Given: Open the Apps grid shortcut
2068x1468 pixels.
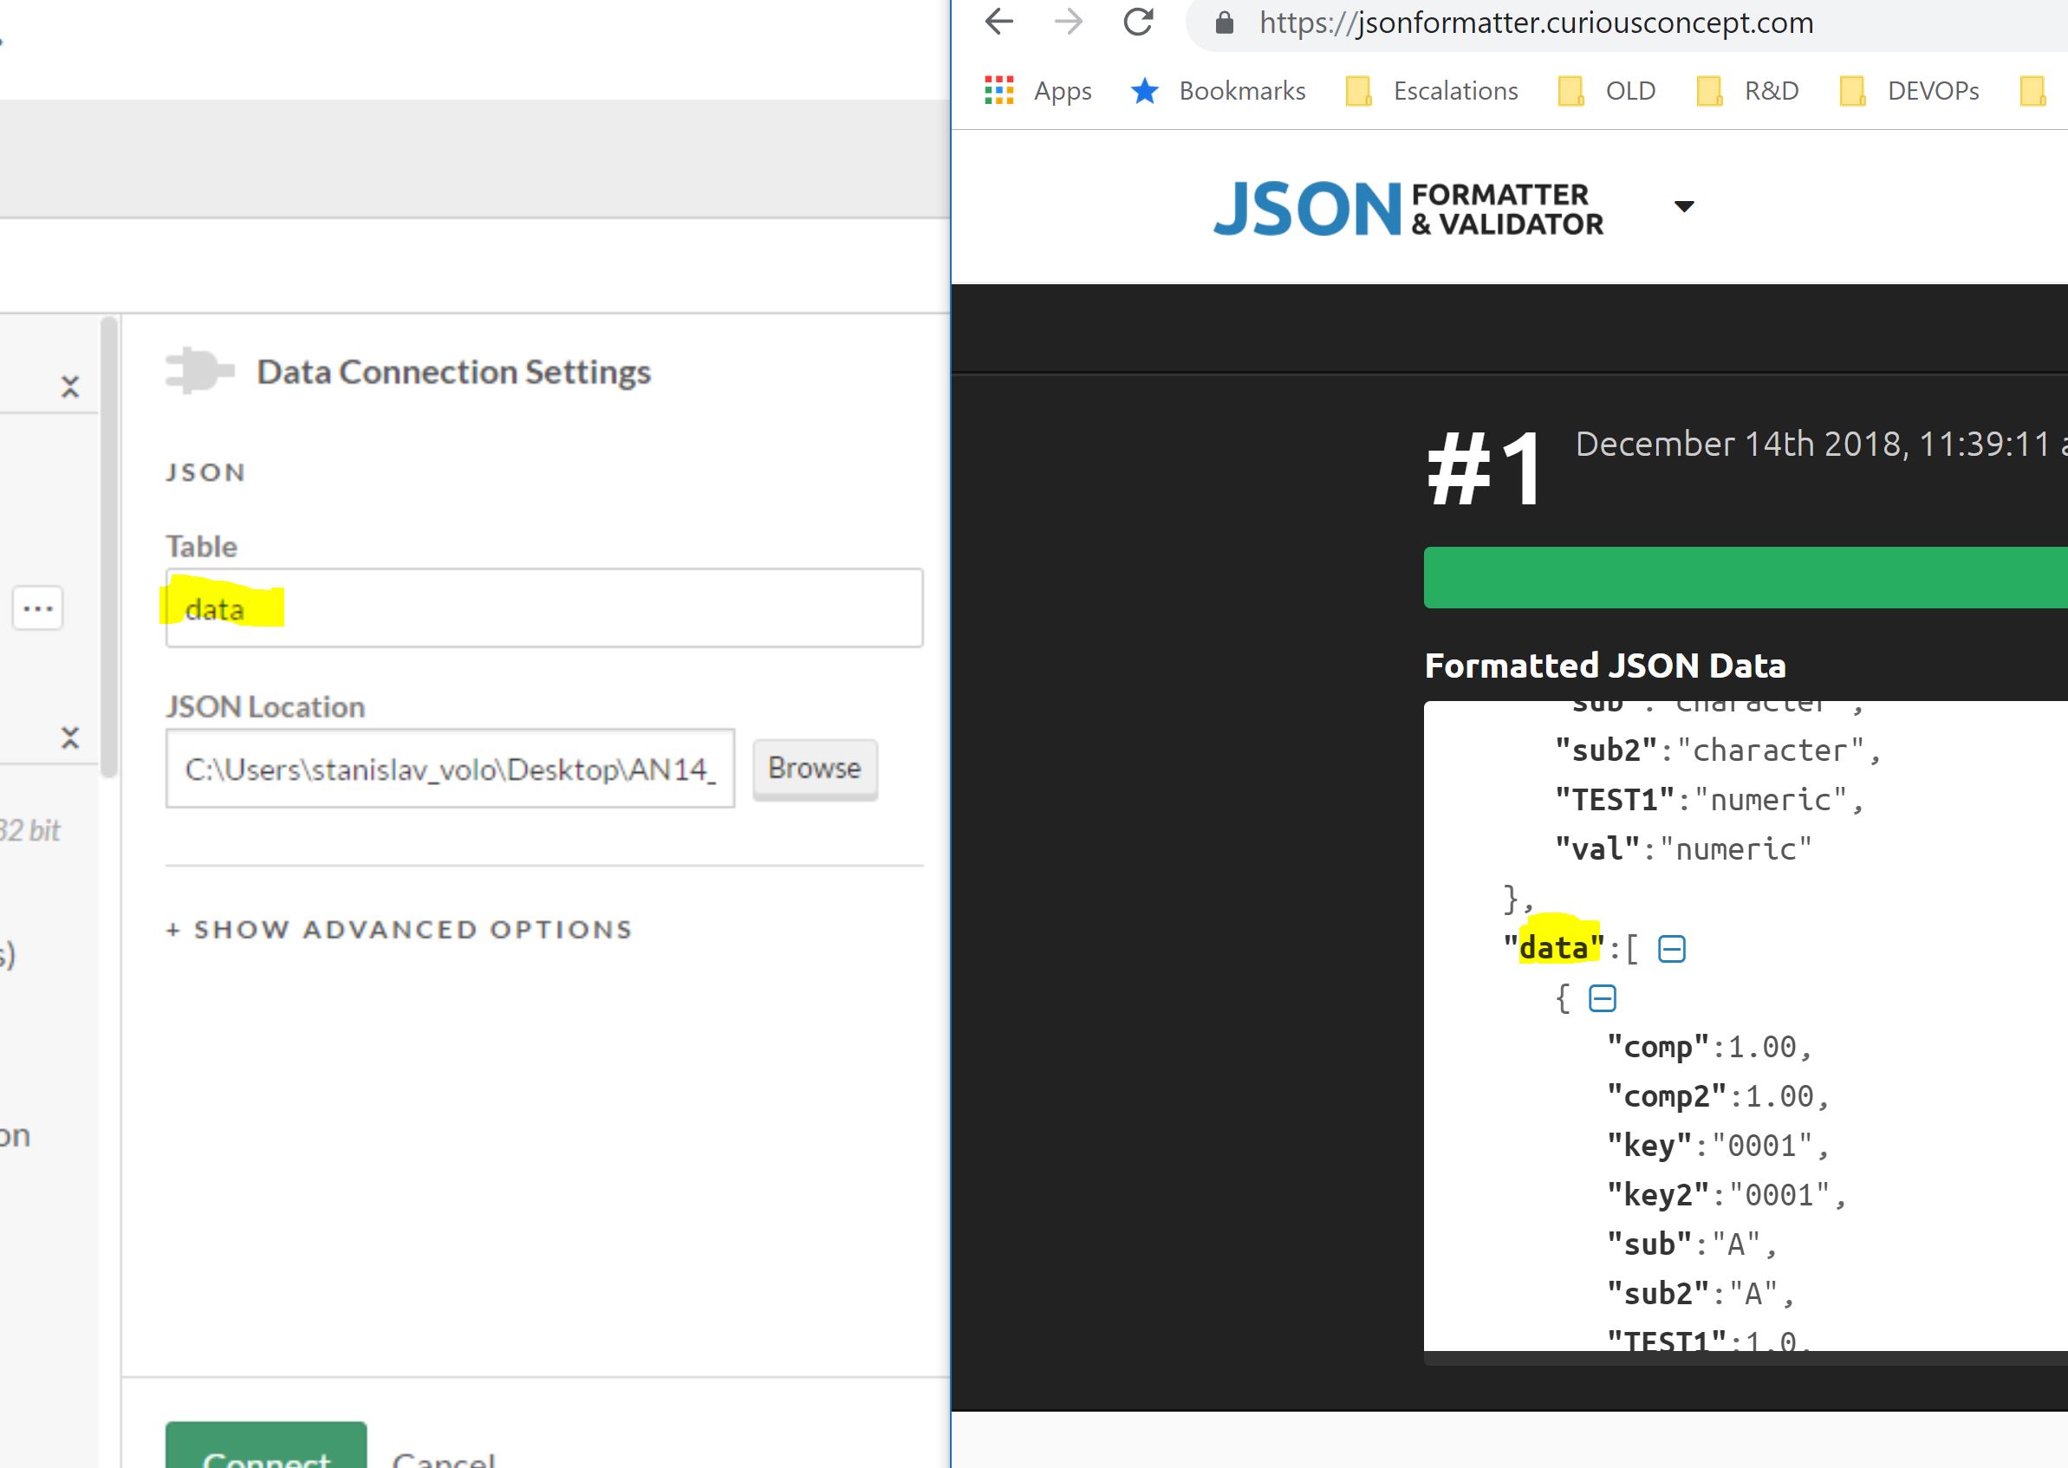Looking at the screenshot, I should 1037,90.
